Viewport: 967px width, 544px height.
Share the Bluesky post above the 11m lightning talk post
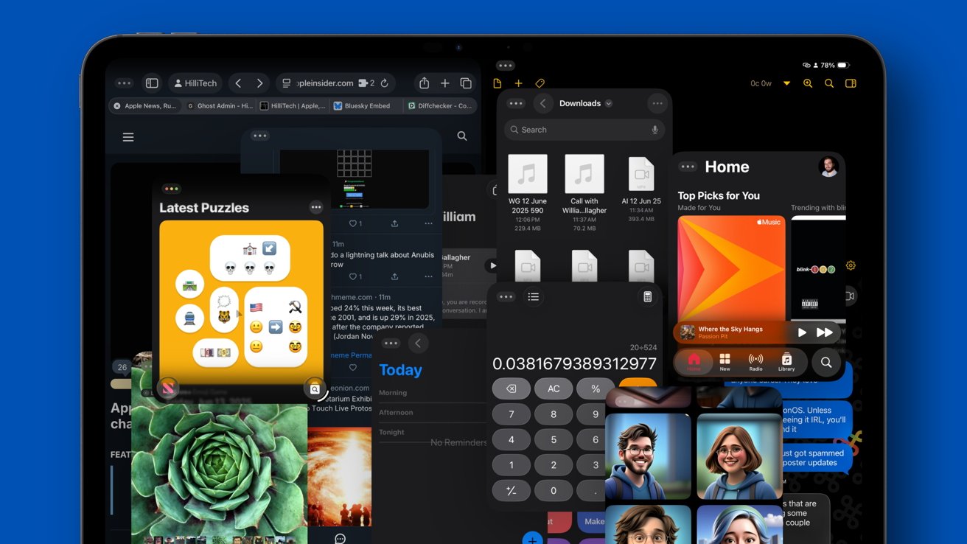pyautogui.click(x=394, y=223)
